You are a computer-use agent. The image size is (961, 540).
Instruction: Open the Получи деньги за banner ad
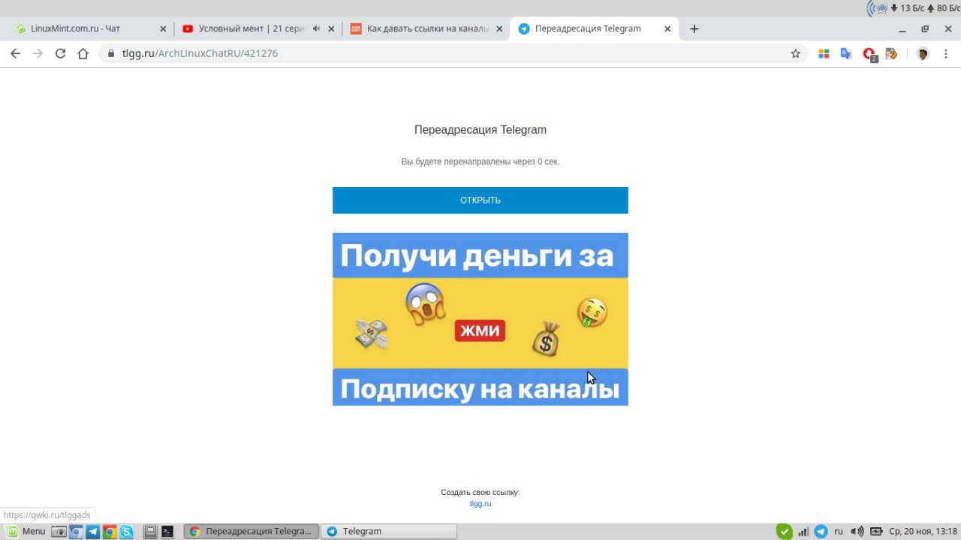(480, 319)
